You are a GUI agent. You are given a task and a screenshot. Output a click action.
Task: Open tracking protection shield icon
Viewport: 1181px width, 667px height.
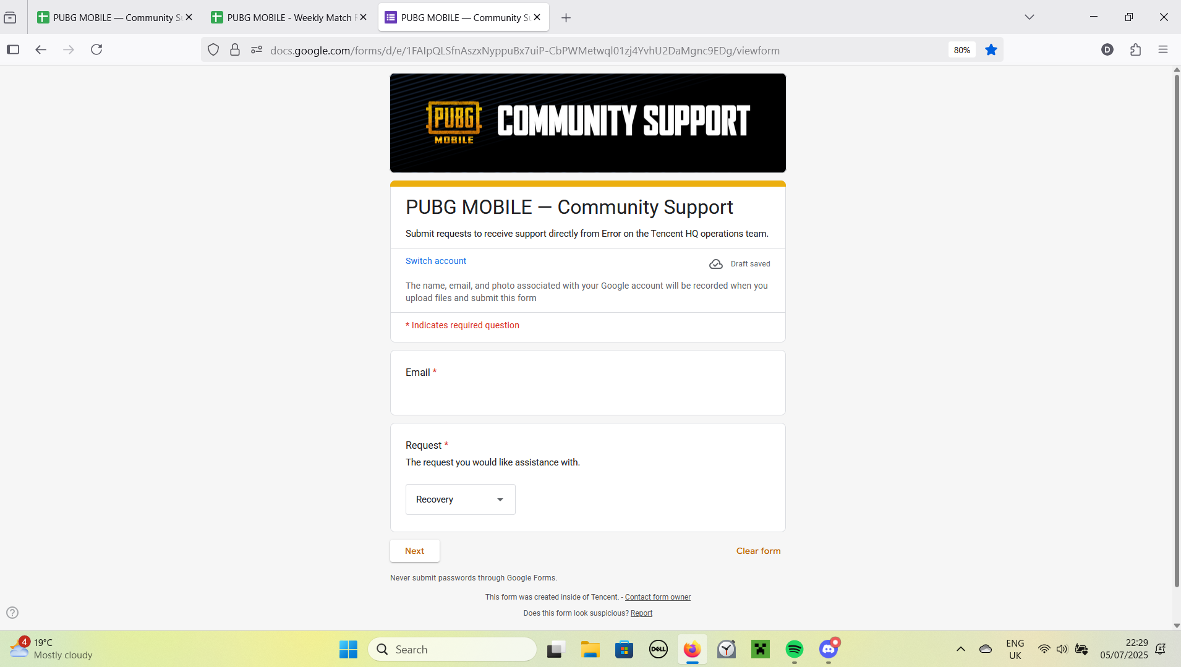click(213, 49)
